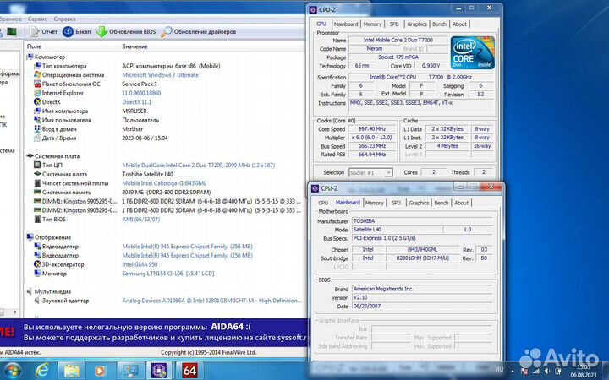The width and height of the screenshot is (609, 380).
Task: Click the Toshiba Satellite L40 board value
Action: tap(147, 174)
